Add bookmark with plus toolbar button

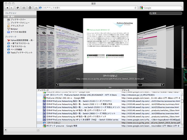[36, 8]
